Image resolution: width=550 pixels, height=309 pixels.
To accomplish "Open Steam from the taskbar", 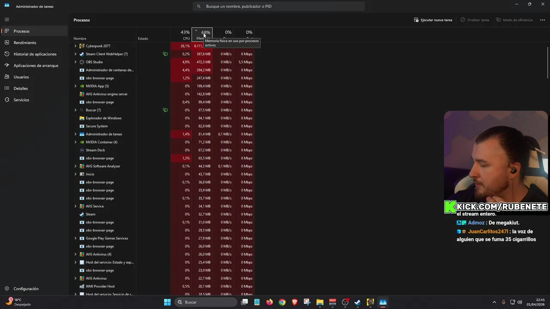I will [357, 302].
